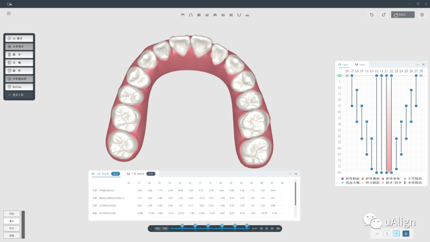The width and height of the screenshot is (430, 242).
Task: Select tooth 16 end handle near stage 38
Action: [357, 122]
